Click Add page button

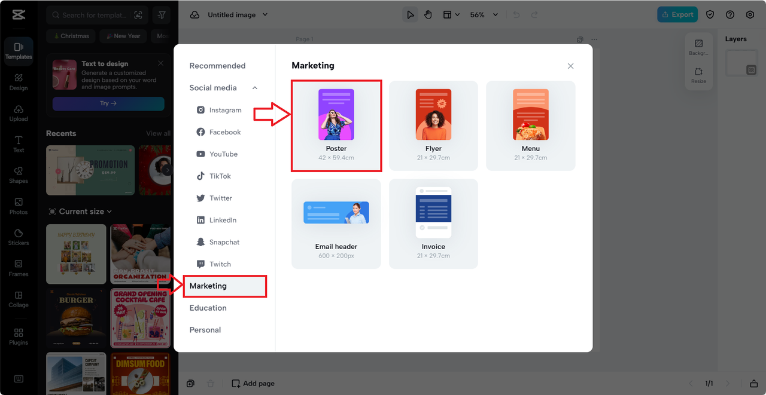point(253,383)
